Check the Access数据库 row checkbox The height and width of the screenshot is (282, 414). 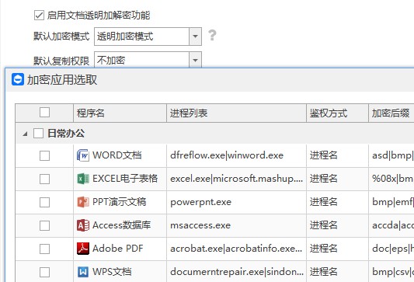44,225
